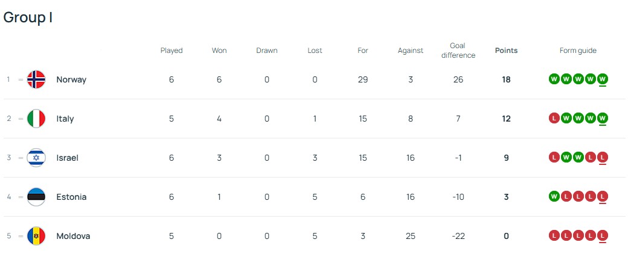
Task: Click the Played column header
Action: point(171,51)
